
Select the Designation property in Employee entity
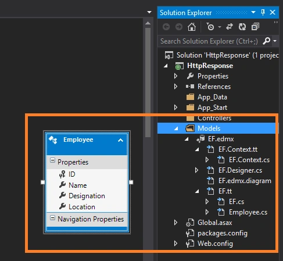pyautogui.click(x=87, y=196)
